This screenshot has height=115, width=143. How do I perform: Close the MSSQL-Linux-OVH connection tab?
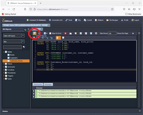tap(49, 25)
